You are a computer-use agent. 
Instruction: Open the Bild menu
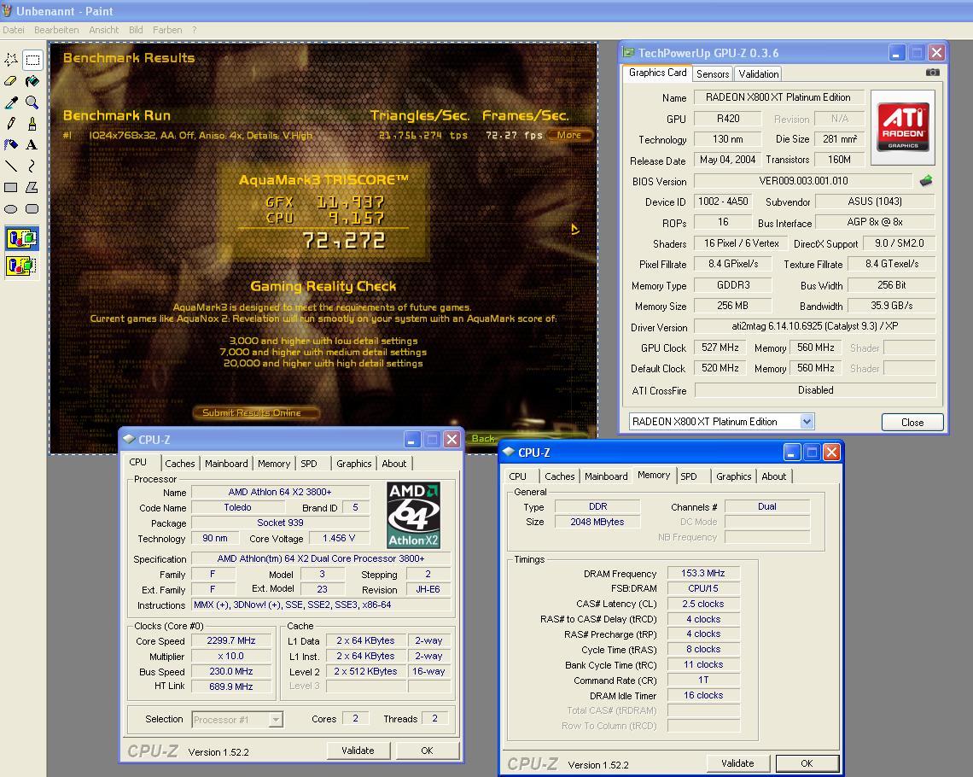pyautogui.click(x=136, y=30)
